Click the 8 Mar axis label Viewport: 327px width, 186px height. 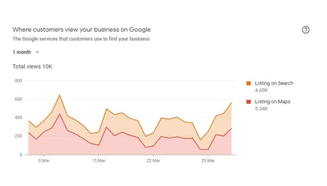pyautogui.click(x=44, y=161)
